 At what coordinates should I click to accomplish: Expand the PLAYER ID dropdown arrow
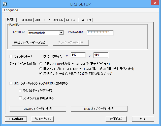(x=61, y=33)
